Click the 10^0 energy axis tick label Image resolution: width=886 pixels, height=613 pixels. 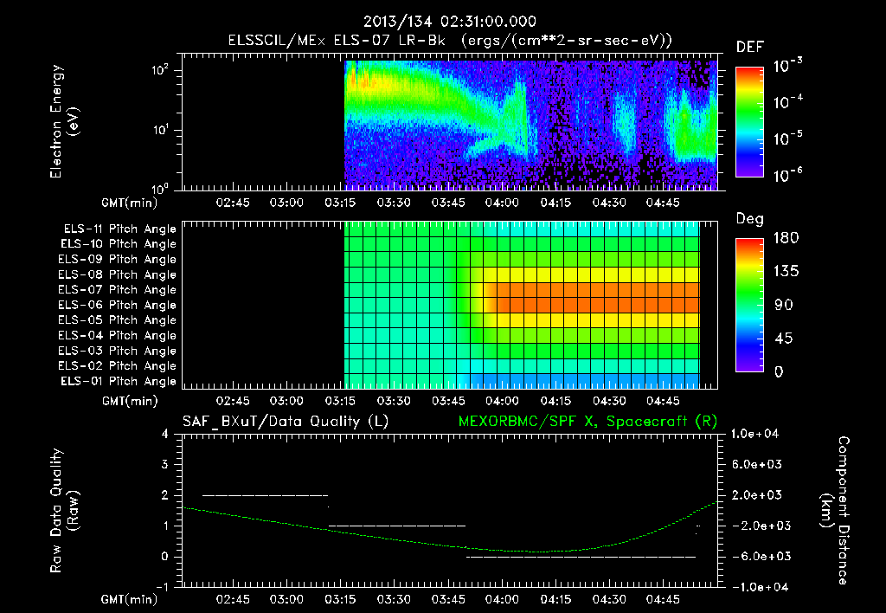pos(160,188)
